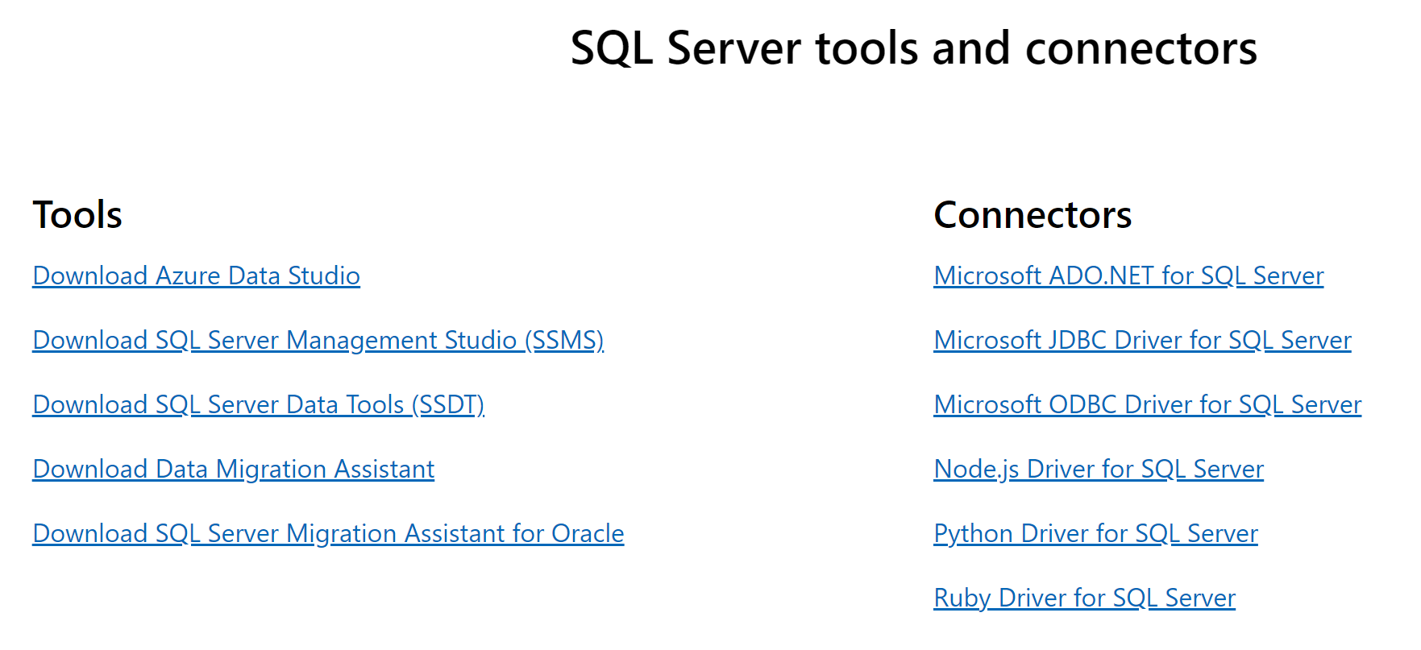Download Azure Data Studio from Tools list
The image size is (1421, 650).
196,276
